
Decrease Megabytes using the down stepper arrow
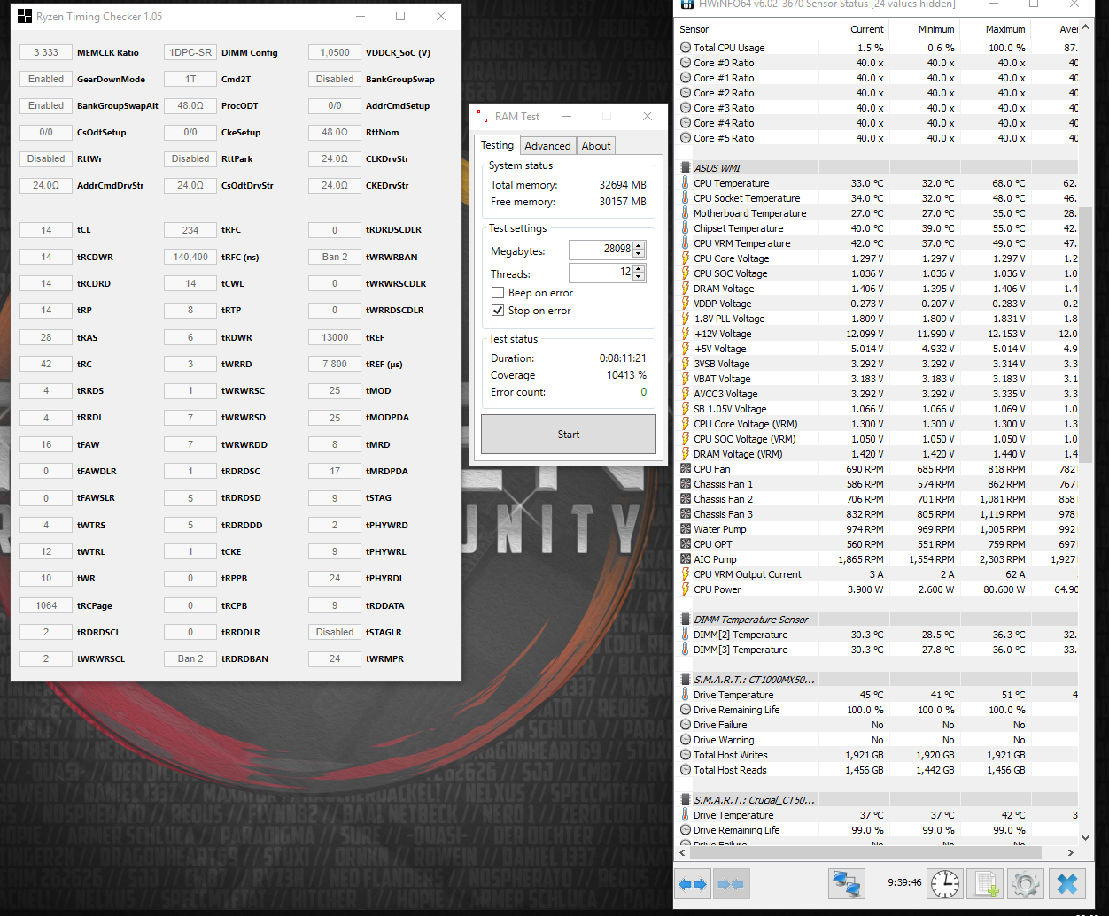coord(639,254)
